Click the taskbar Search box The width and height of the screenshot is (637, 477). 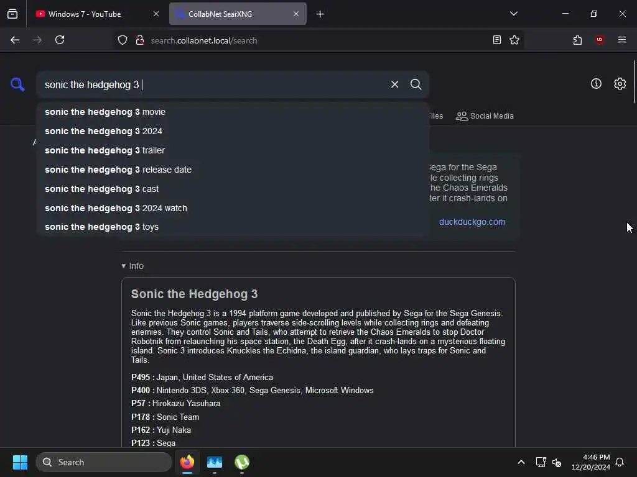104,462
